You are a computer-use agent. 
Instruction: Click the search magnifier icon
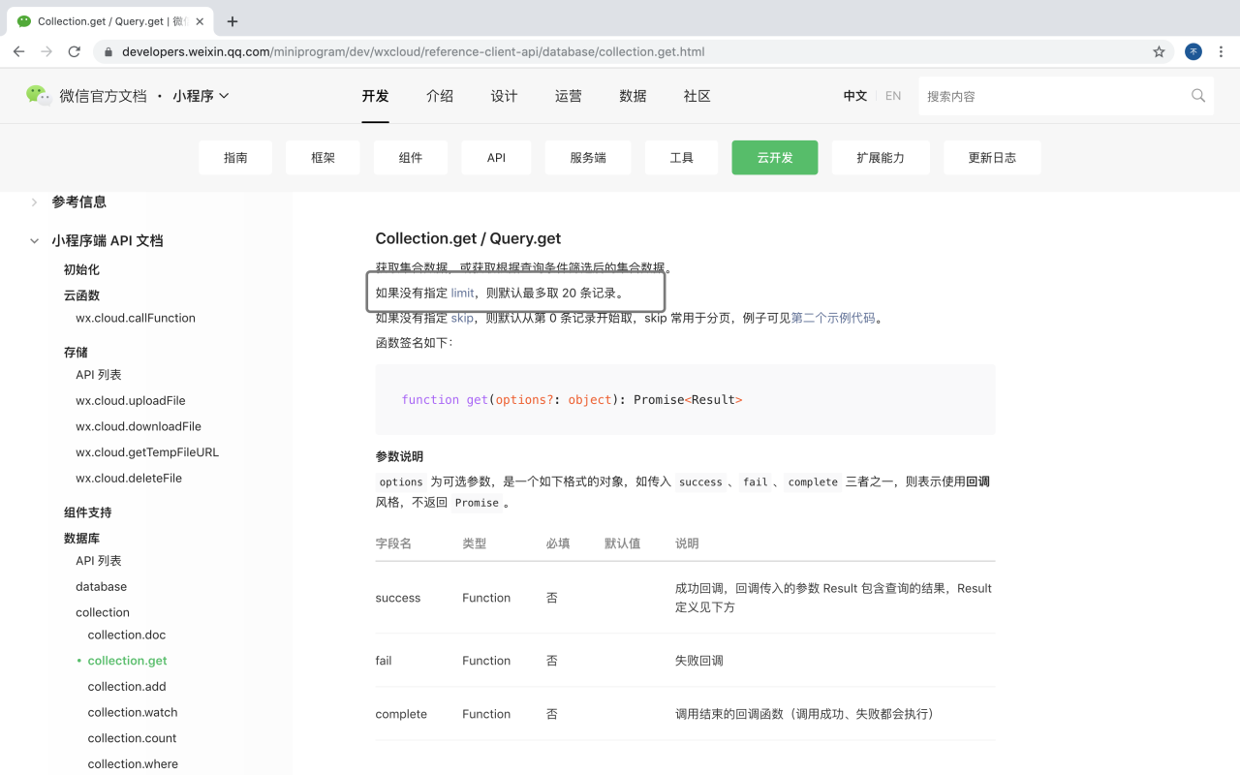tap(1197, 95)
